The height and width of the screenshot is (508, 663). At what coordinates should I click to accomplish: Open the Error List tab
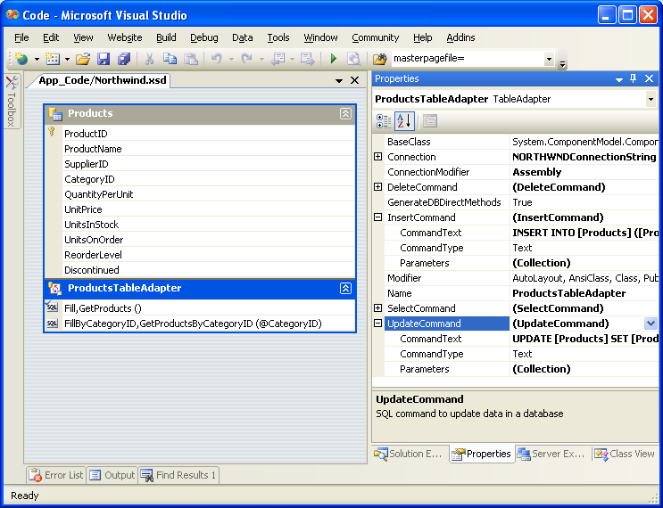pyautogui.click(x=56, y=475)
